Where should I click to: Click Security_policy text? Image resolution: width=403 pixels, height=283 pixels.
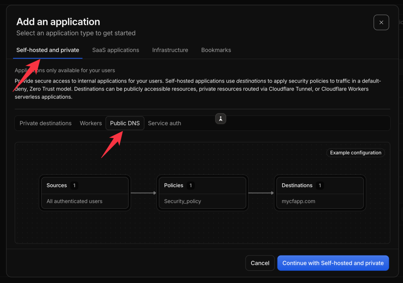pos(183,201)
